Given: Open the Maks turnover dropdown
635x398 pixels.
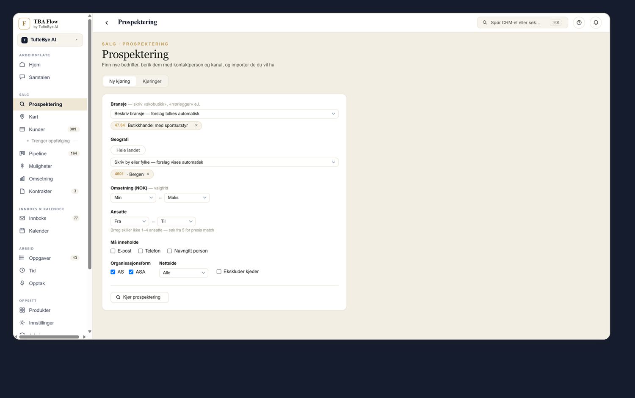Looking at the screenshot, I should click(187, 198).
